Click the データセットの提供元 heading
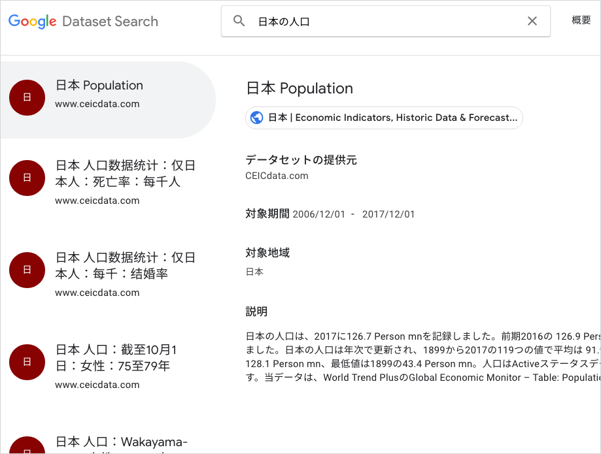 [x=301, y=159]
